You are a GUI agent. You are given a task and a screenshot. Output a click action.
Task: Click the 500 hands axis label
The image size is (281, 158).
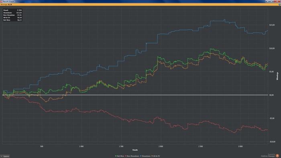[x=42, y=146]
